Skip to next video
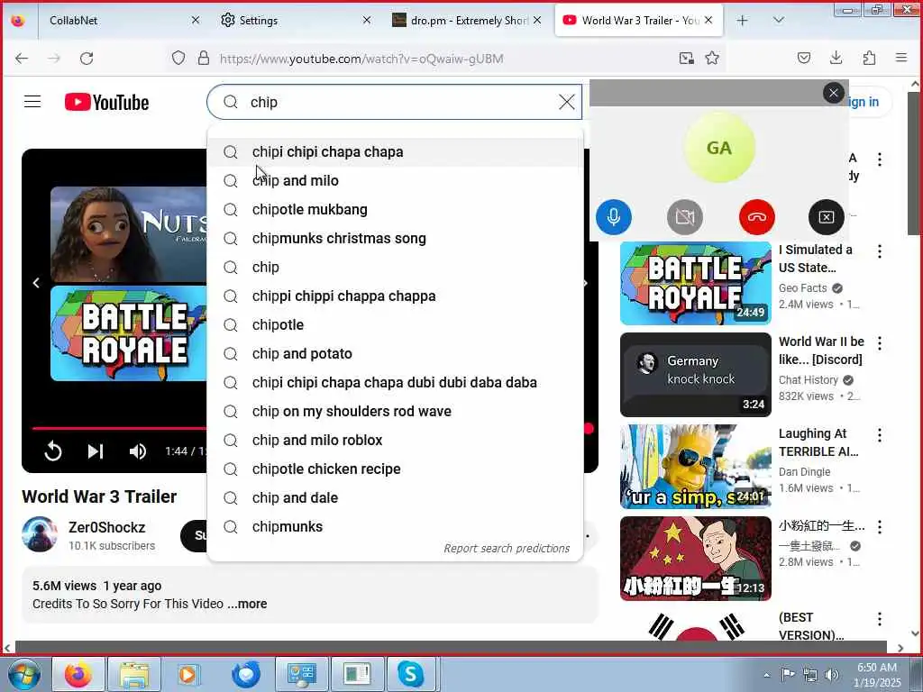 pos(96,451)
